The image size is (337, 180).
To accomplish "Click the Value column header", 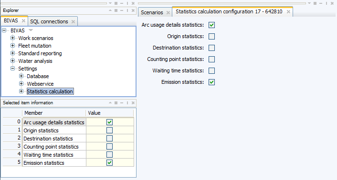I will (110, 113).
